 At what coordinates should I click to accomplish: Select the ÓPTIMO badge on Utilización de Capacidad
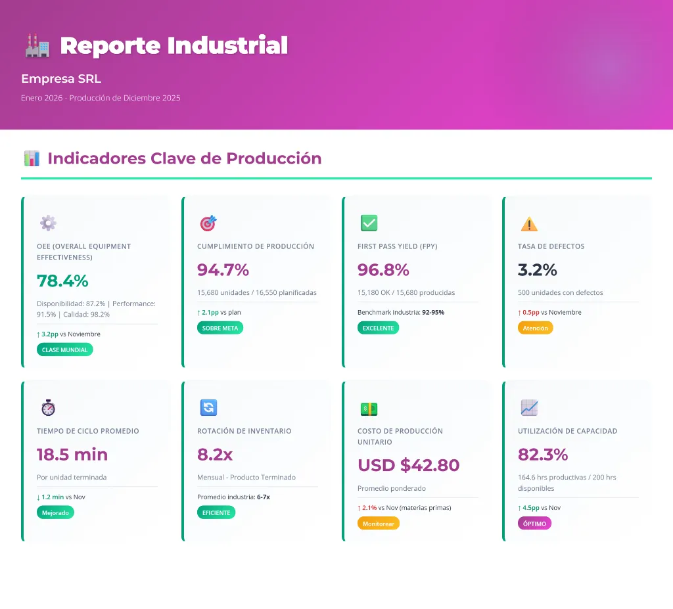(x=535, y=524)
